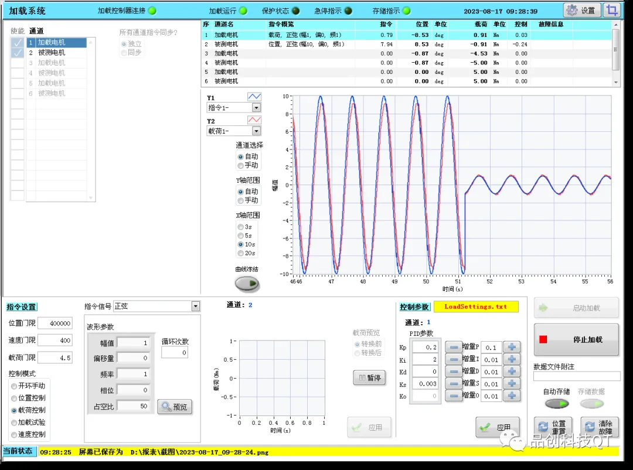Click the red square 停止加载 button
Screen dimensions: 633x470
click(576, 339)
